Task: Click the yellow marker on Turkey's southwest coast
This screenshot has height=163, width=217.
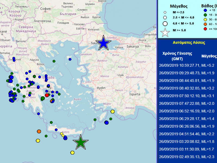Action: 113,112
